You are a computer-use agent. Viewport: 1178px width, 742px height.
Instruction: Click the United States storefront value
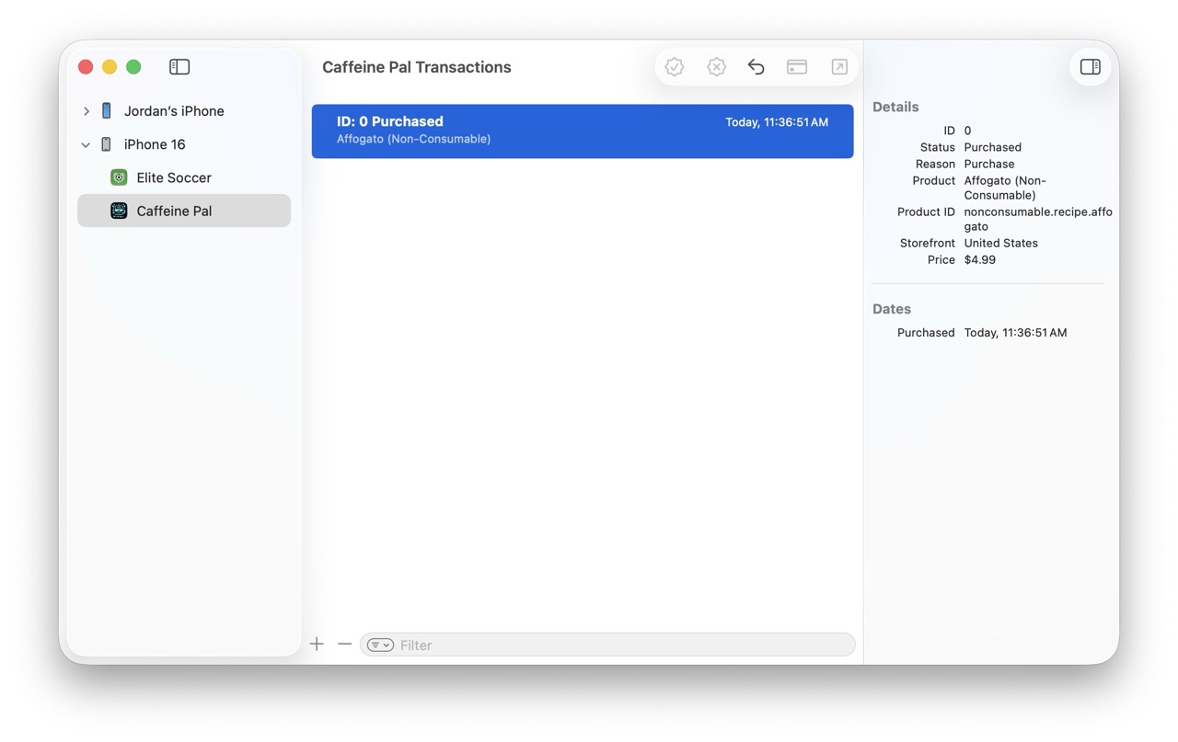pos(1001,244)
